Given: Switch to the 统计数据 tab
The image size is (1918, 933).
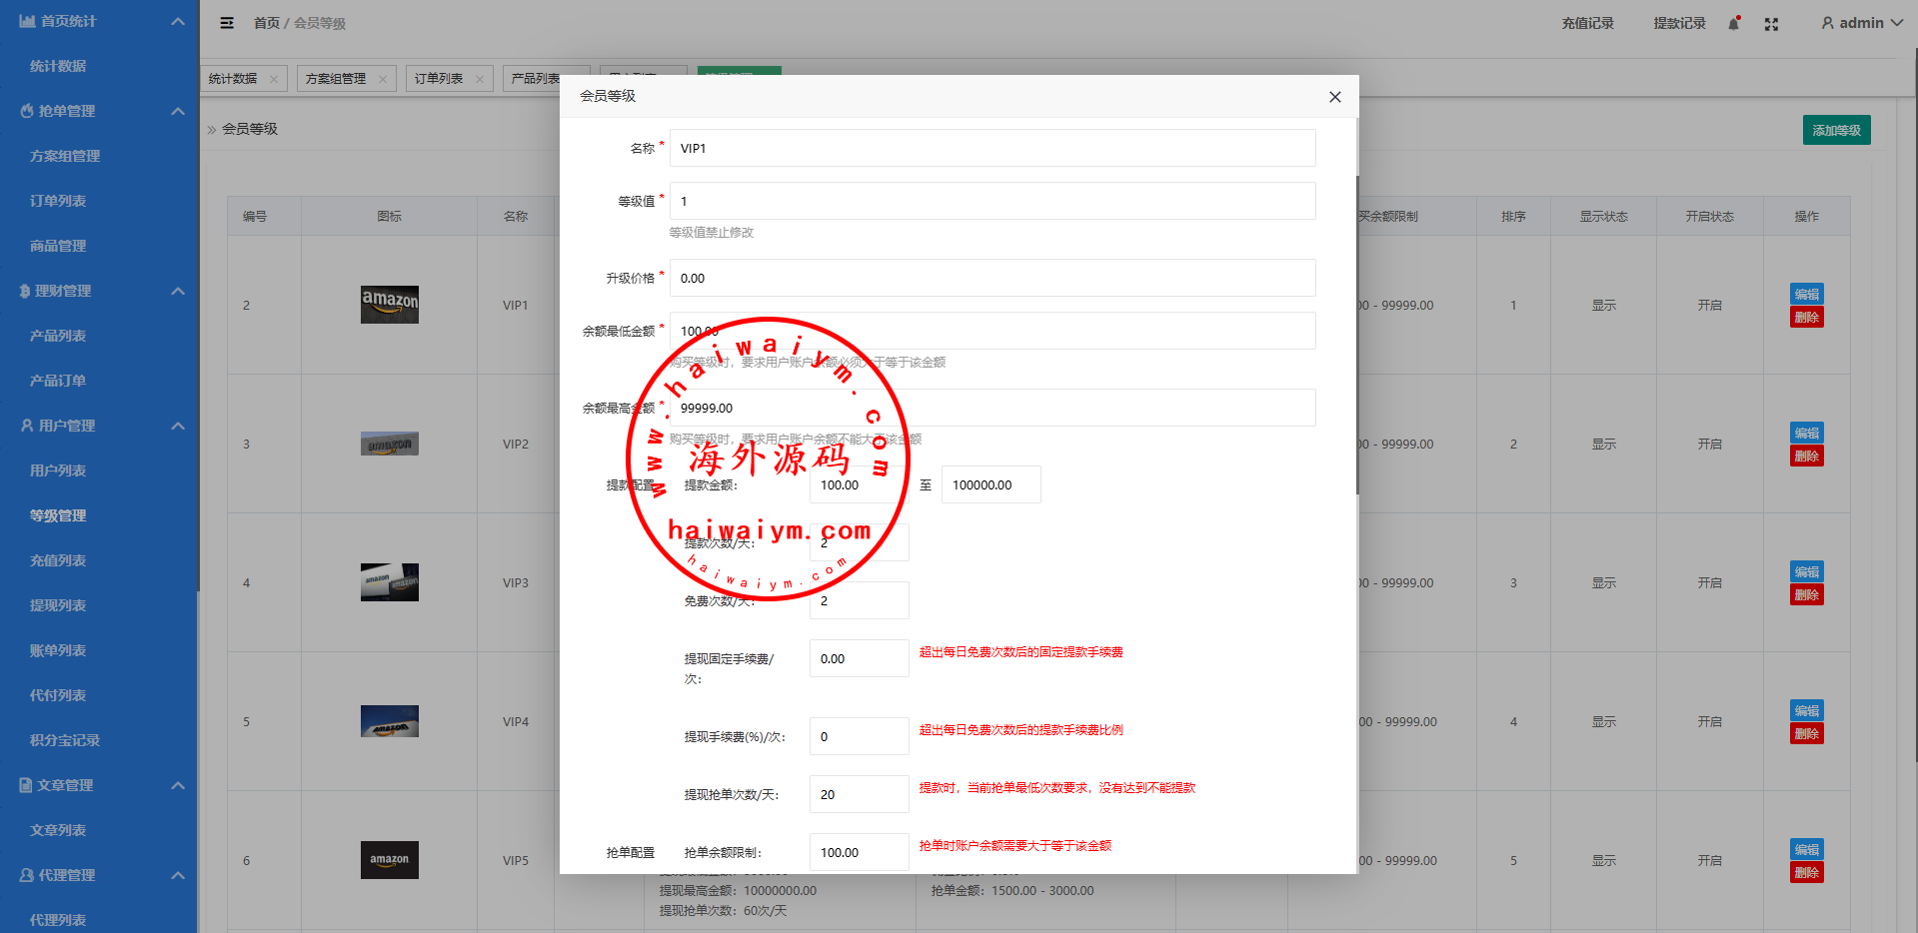Looking at the screenshot, I should pyautogui.click(x=233, y=79).
